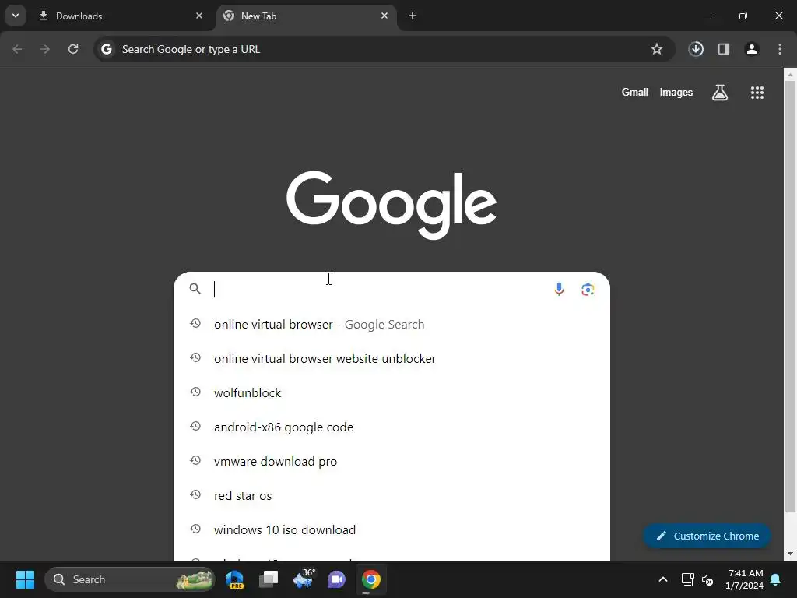This screenshot has height=598, width=797.
Task: Open the Chrome downloads icon
Action: (696, 49)
